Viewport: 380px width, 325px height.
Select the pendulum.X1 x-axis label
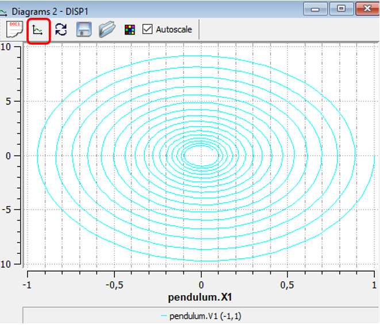pos(201,297)
